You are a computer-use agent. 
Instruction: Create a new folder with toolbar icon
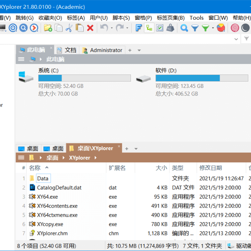click(48, 28)
